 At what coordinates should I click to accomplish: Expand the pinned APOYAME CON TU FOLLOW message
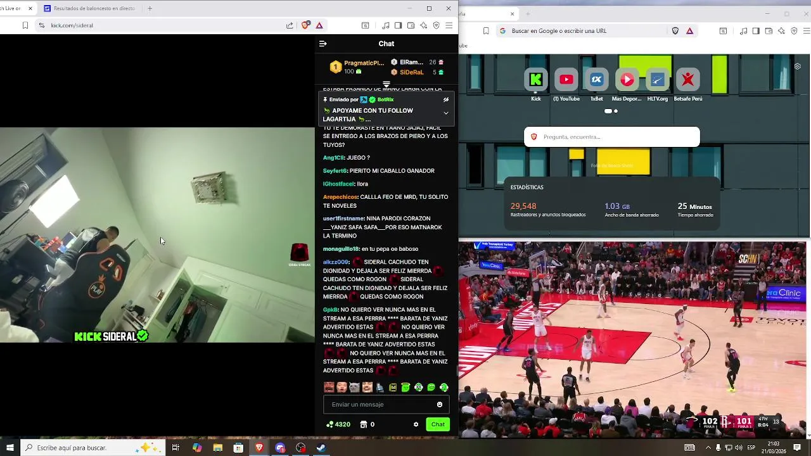(446, 113)
